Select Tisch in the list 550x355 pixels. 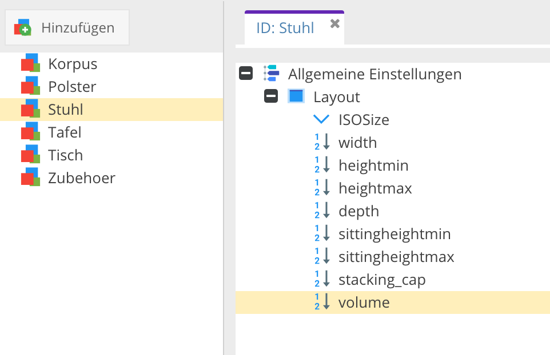[65, 155]
